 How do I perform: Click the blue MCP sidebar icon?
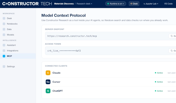(4, 56)
